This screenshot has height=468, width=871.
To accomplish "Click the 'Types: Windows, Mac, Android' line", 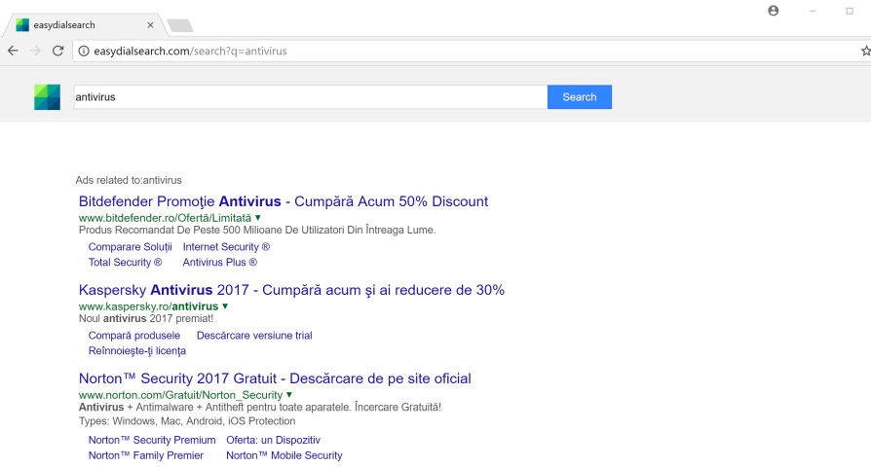I will coord(187,421).
